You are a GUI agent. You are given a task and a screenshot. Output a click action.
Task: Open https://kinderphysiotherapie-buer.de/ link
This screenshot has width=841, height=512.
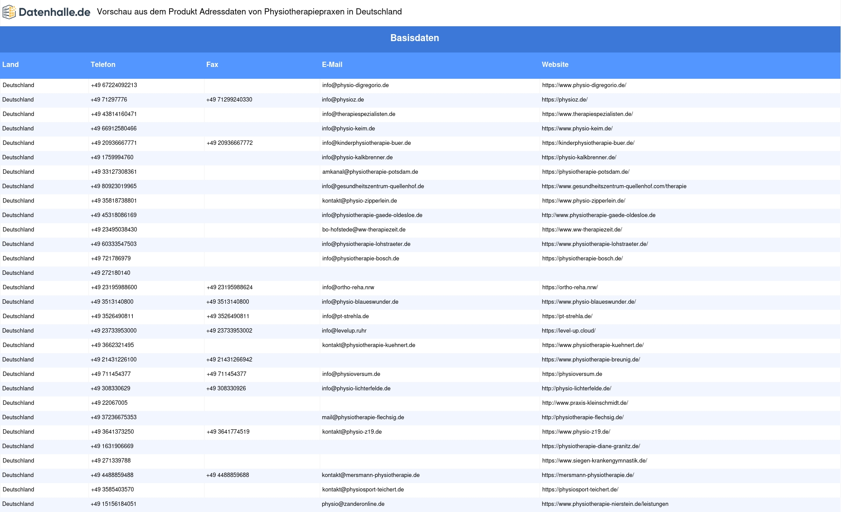[588, 143]
